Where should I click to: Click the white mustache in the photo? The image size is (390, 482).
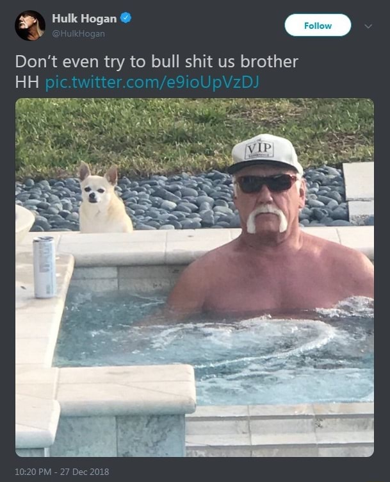[267, 219]
